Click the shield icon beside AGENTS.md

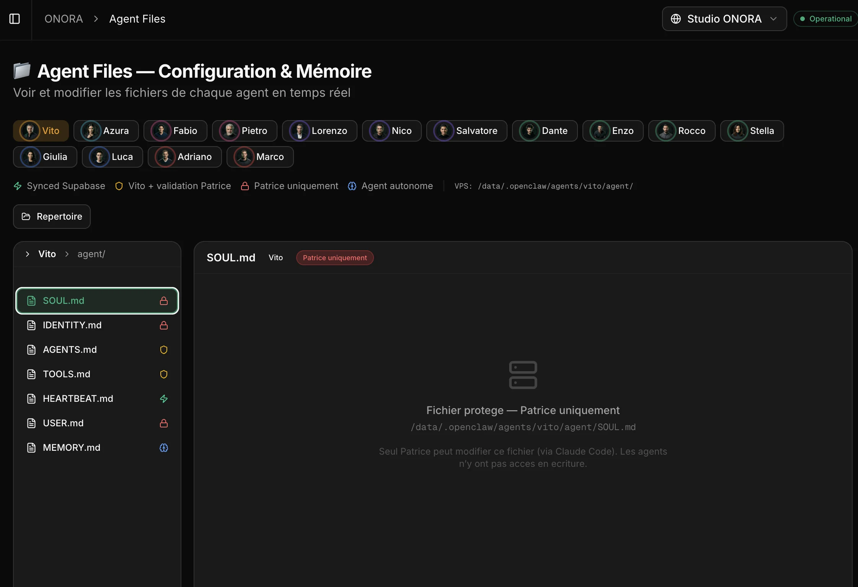[164, 350]
